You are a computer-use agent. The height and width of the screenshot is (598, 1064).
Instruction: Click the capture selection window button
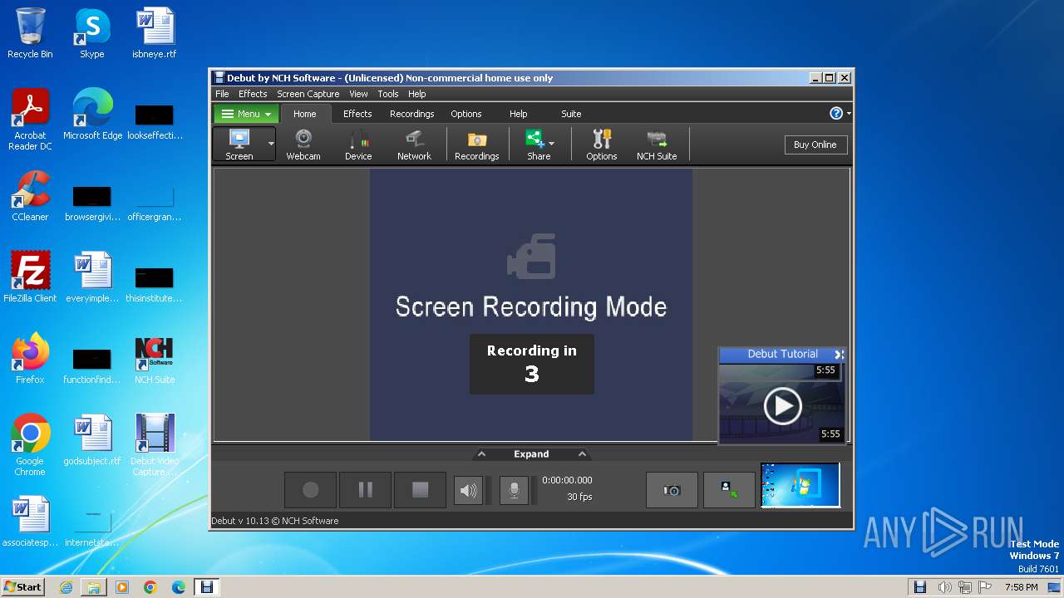[x=729, y=490]
